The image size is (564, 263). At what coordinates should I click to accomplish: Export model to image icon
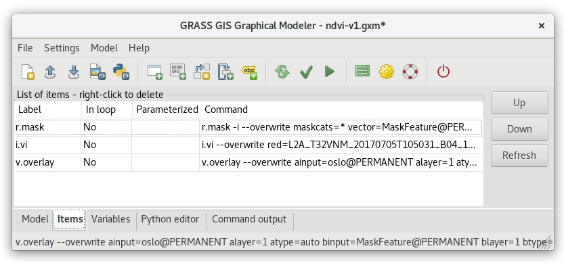click(97, 72)
